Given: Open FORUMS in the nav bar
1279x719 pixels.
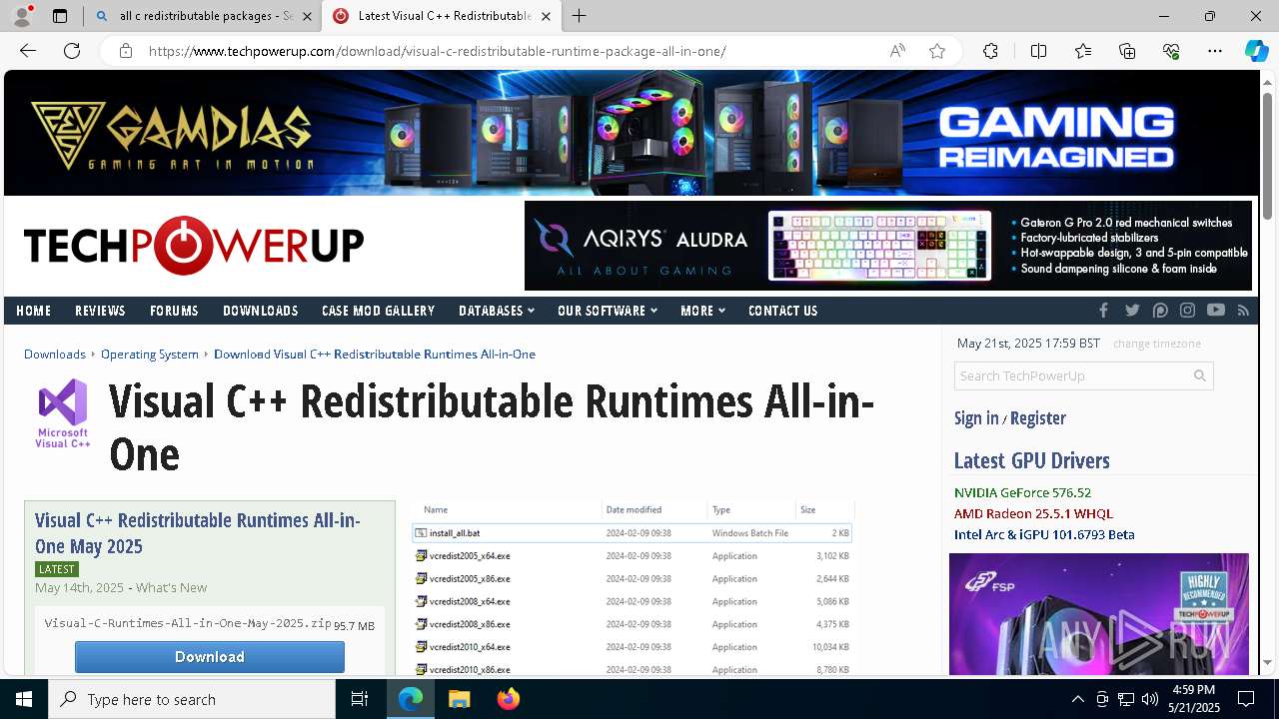Looking at the screenshot, I should coord(174,311).
